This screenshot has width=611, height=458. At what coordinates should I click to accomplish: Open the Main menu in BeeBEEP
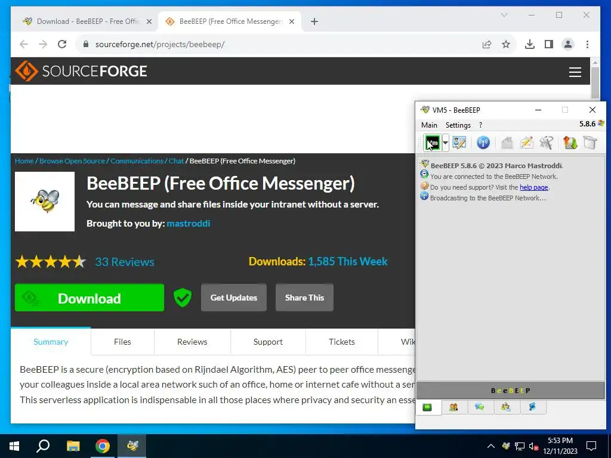(x=429, y=125)
